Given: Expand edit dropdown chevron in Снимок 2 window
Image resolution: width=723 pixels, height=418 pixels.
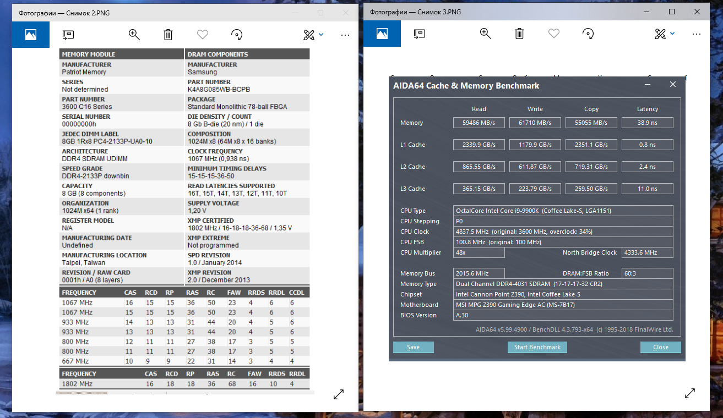Looking at the screenshot, I should tap(321, 35).
